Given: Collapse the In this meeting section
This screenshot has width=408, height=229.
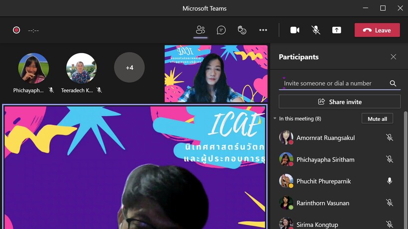Looking at the screenshot, I should pos(275,119).
